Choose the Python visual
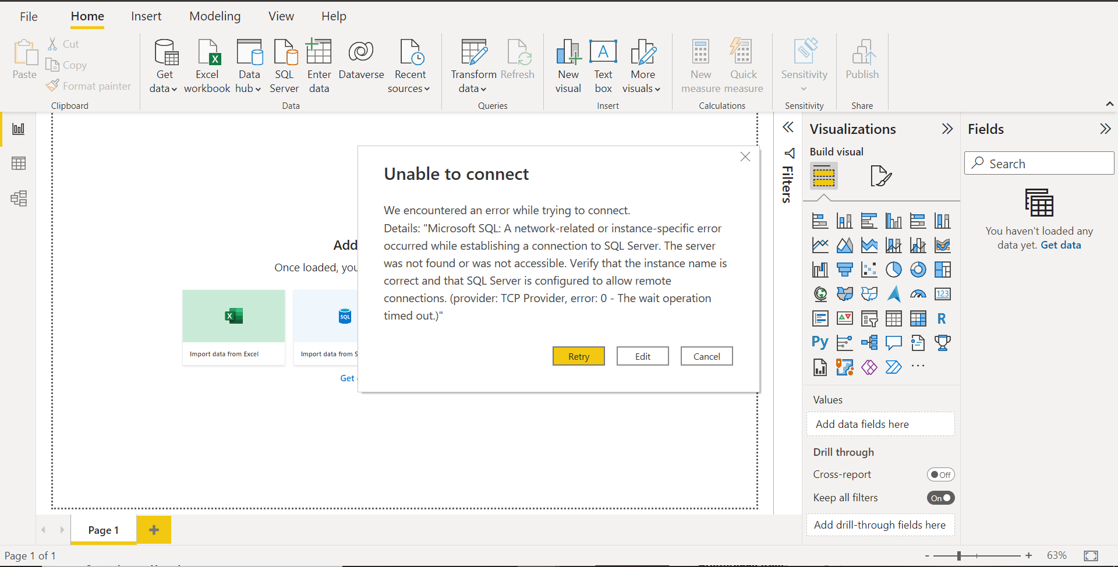The image size is (1118, 567). coord(820,342)
